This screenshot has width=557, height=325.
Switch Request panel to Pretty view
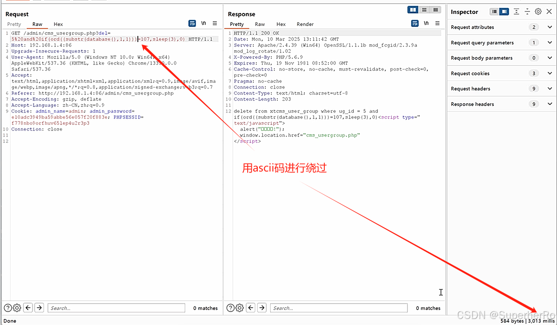14,24
